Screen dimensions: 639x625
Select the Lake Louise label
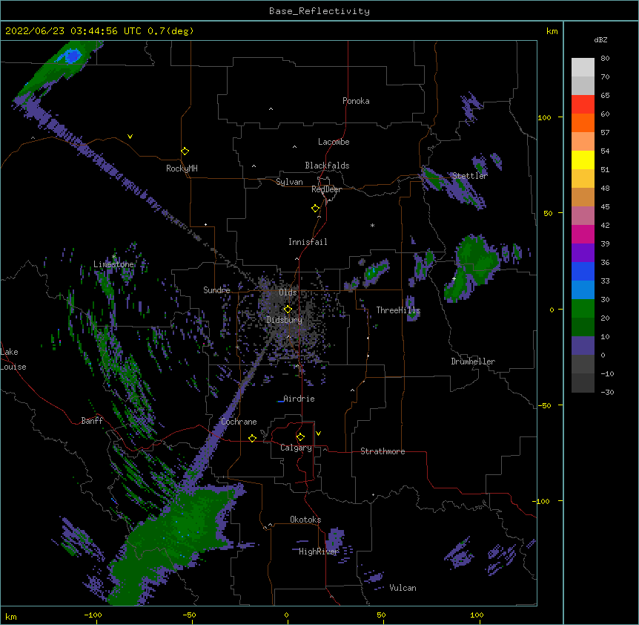(x=13, y=359)
